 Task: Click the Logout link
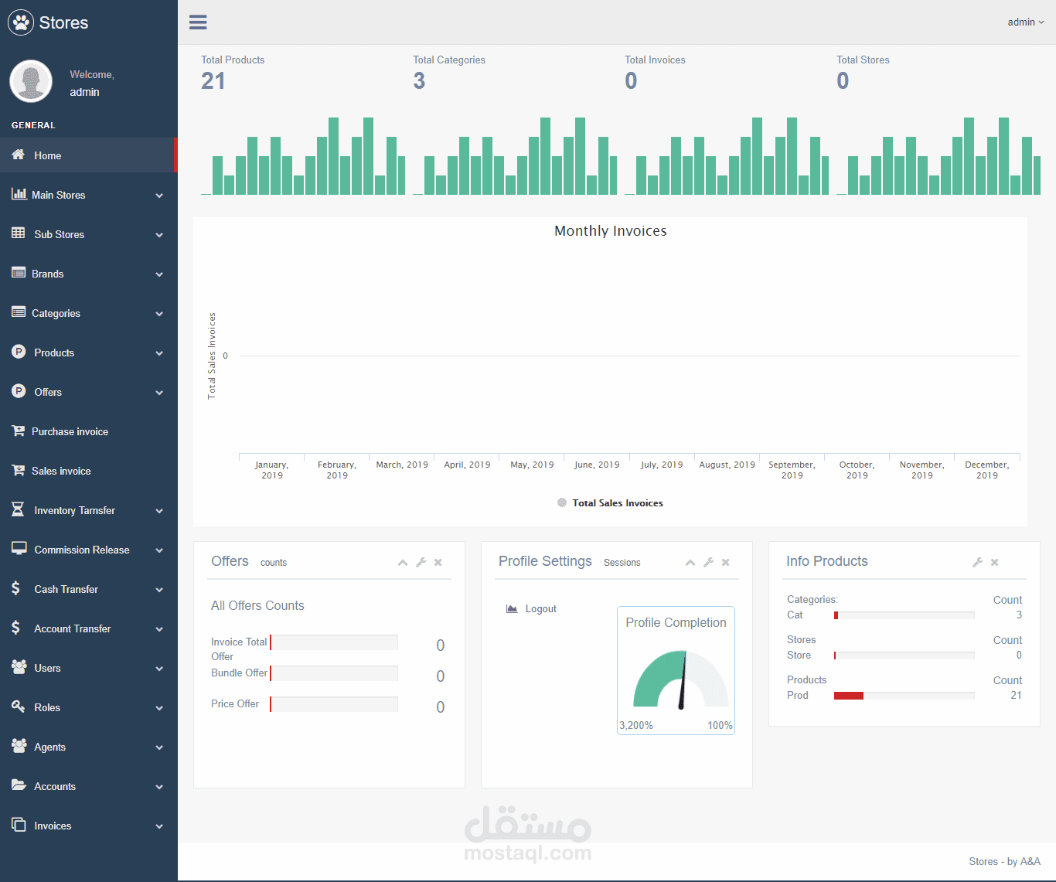[540, 609]
